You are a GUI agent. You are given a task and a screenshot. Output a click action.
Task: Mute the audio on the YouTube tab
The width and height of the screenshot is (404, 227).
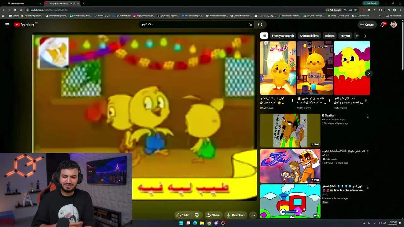[x=74, y=3]
